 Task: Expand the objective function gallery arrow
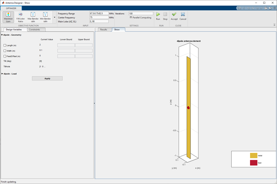[54, 17]
